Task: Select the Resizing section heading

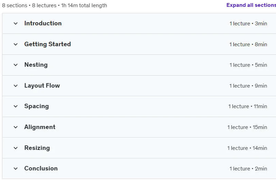Action: pyautogui.click(x=37, y=148)
